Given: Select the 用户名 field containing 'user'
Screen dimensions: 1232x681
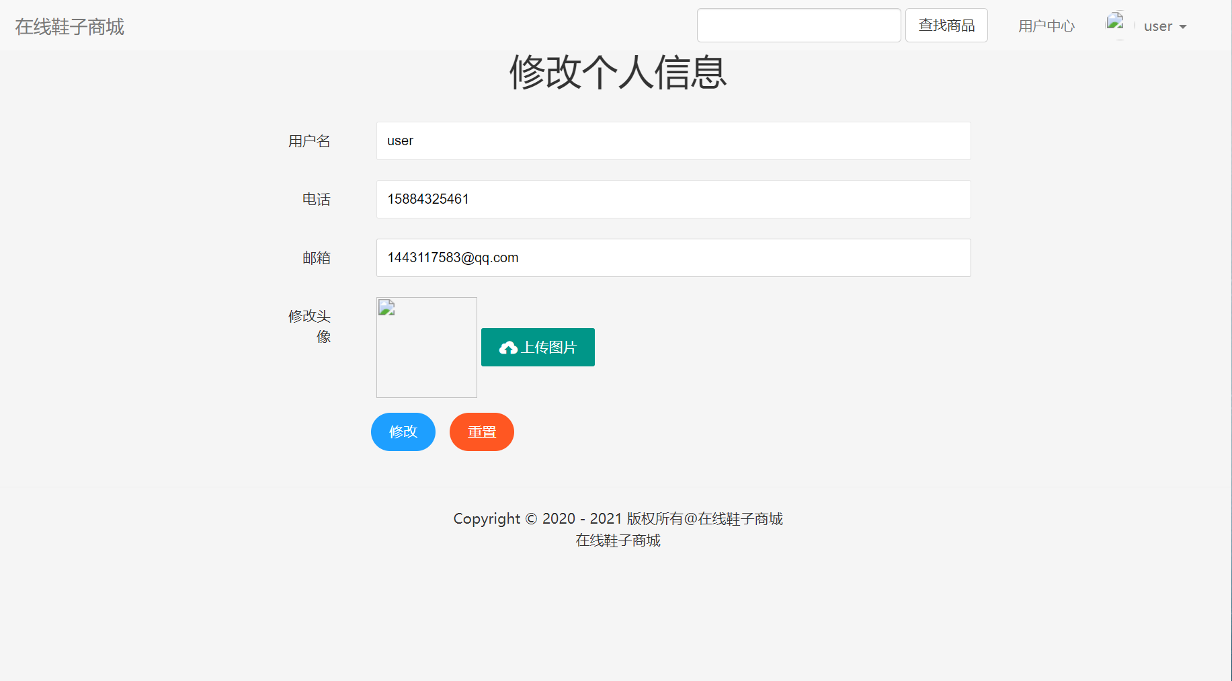Looking at the screenshot, I should (x=673, y=141).
